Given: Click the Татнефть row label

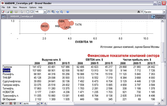Looking at the screenshot, I should tap(8, 89).
